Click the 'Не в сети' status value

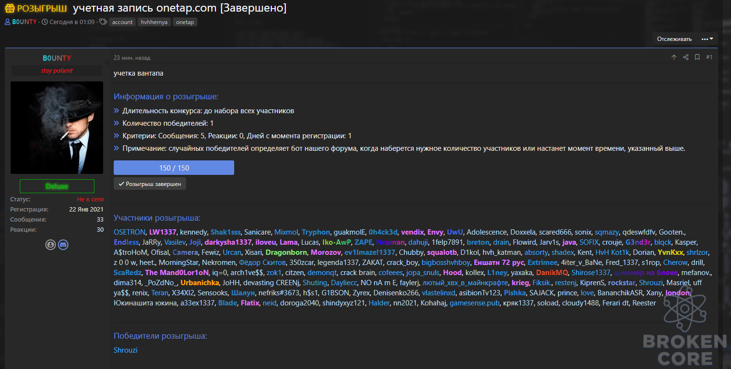pyautogui.click(x=90, y=199)
